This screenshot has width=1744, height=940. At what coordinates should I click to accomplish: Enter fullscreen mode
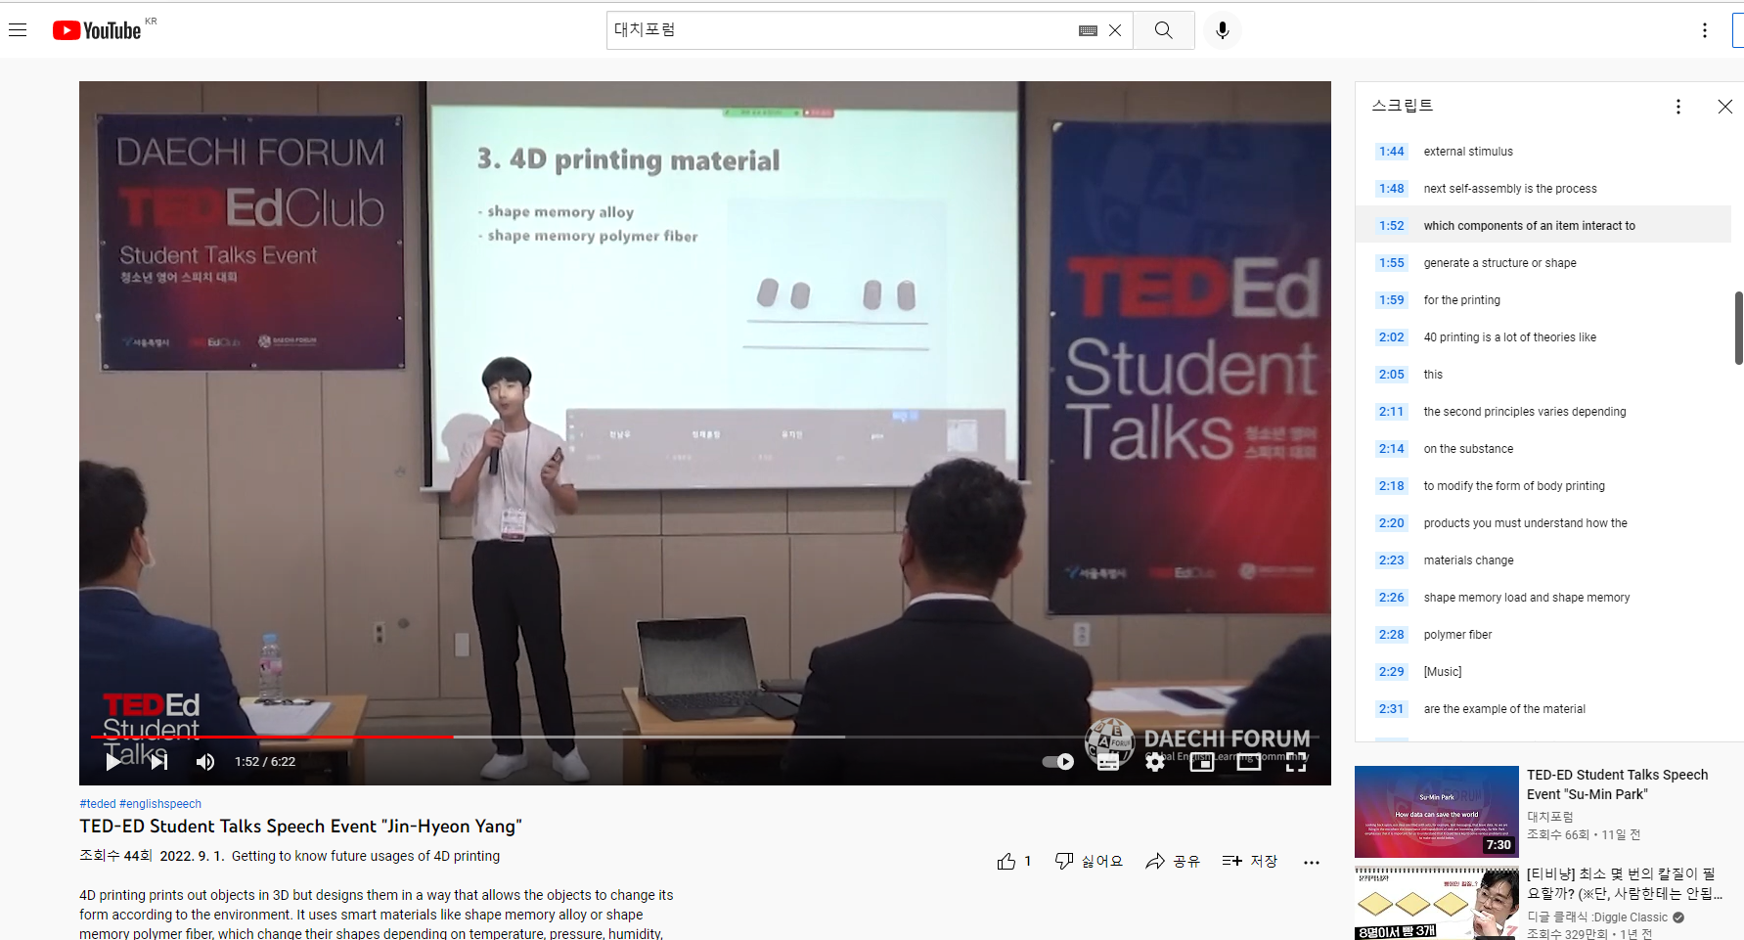point(1296,762)
